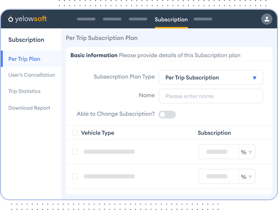This screenshot has height=210, width=278.
Task: Open Download Report in sidebar
Action: tap(29, 108)
